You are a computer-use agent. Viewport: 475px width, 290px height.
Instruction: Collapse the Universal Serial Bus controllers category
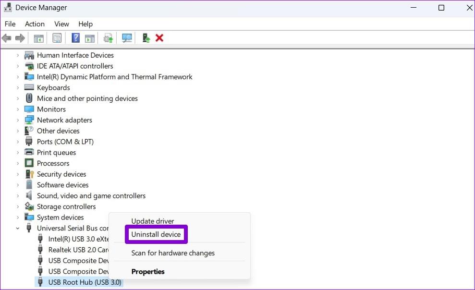coord(18,228)
